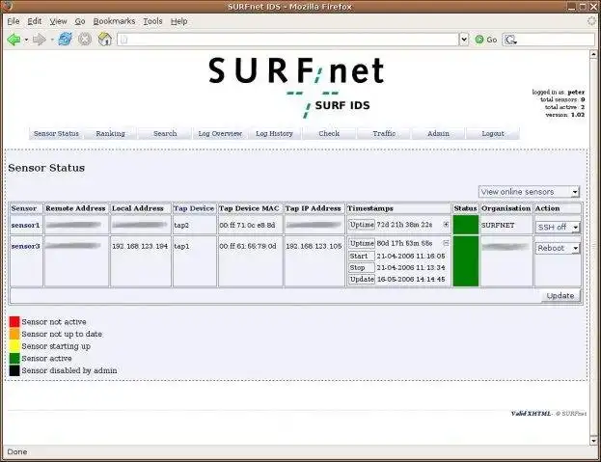The image size is (601, 462).
Task: Open the SSH off action dropdown
Action: (558, 228)
